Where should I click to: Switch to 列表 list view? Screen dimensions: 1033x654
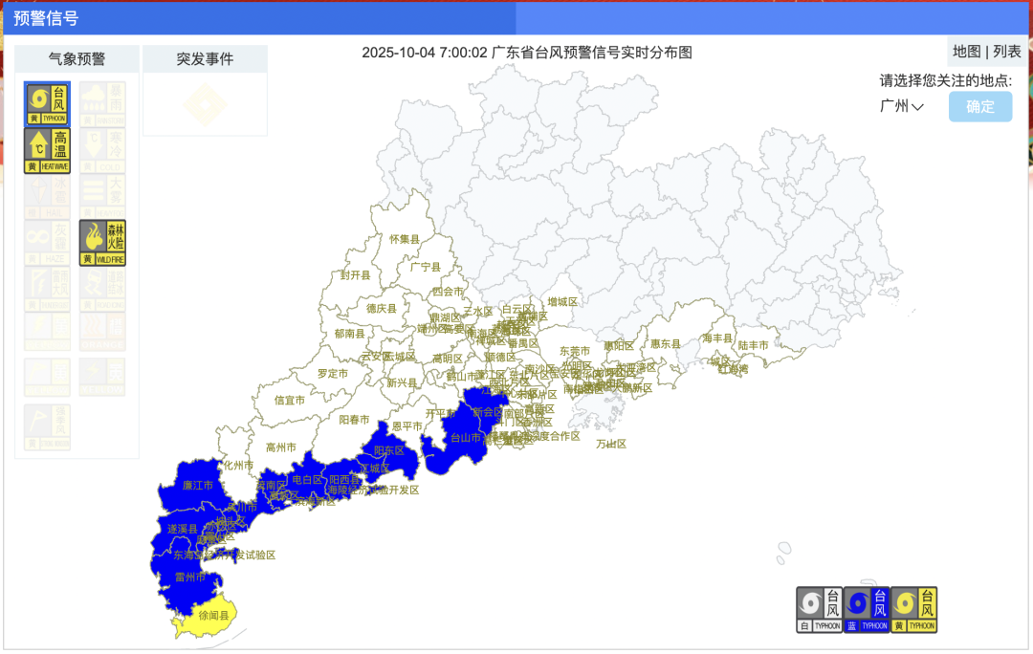click(1007, 52)
